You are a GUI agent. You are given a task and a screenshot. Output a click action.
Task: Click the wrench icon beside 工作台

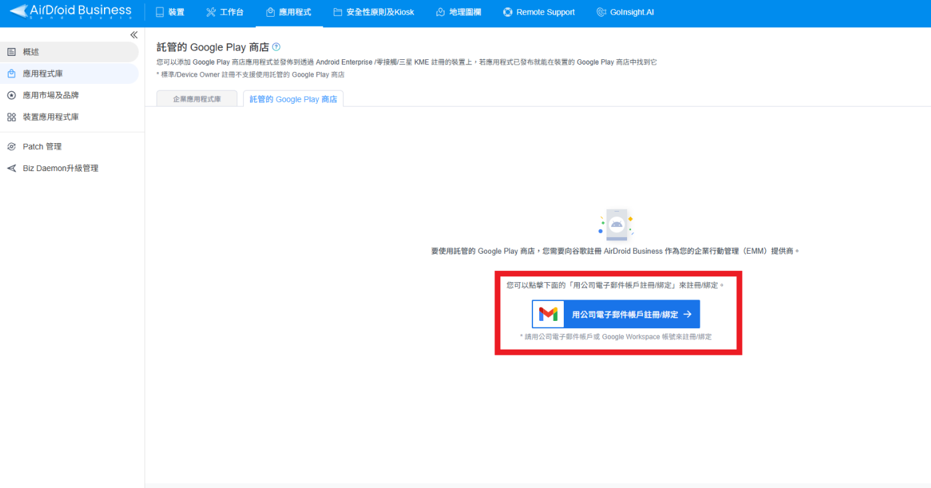coord(211,12)
